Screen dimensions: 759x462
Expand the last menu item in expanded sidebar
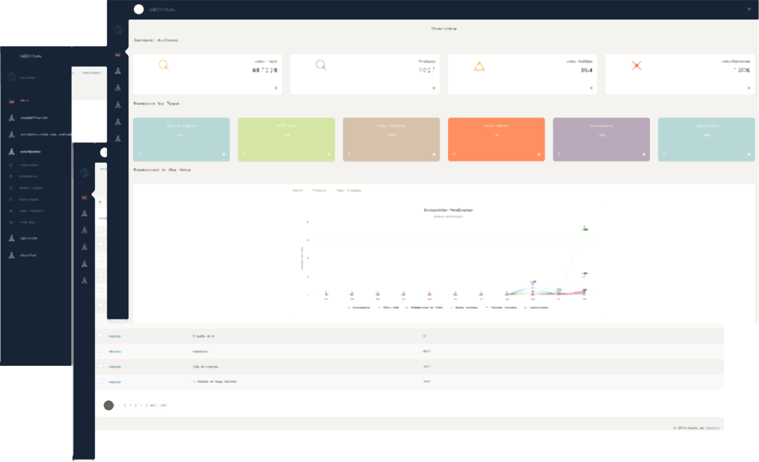27,255
